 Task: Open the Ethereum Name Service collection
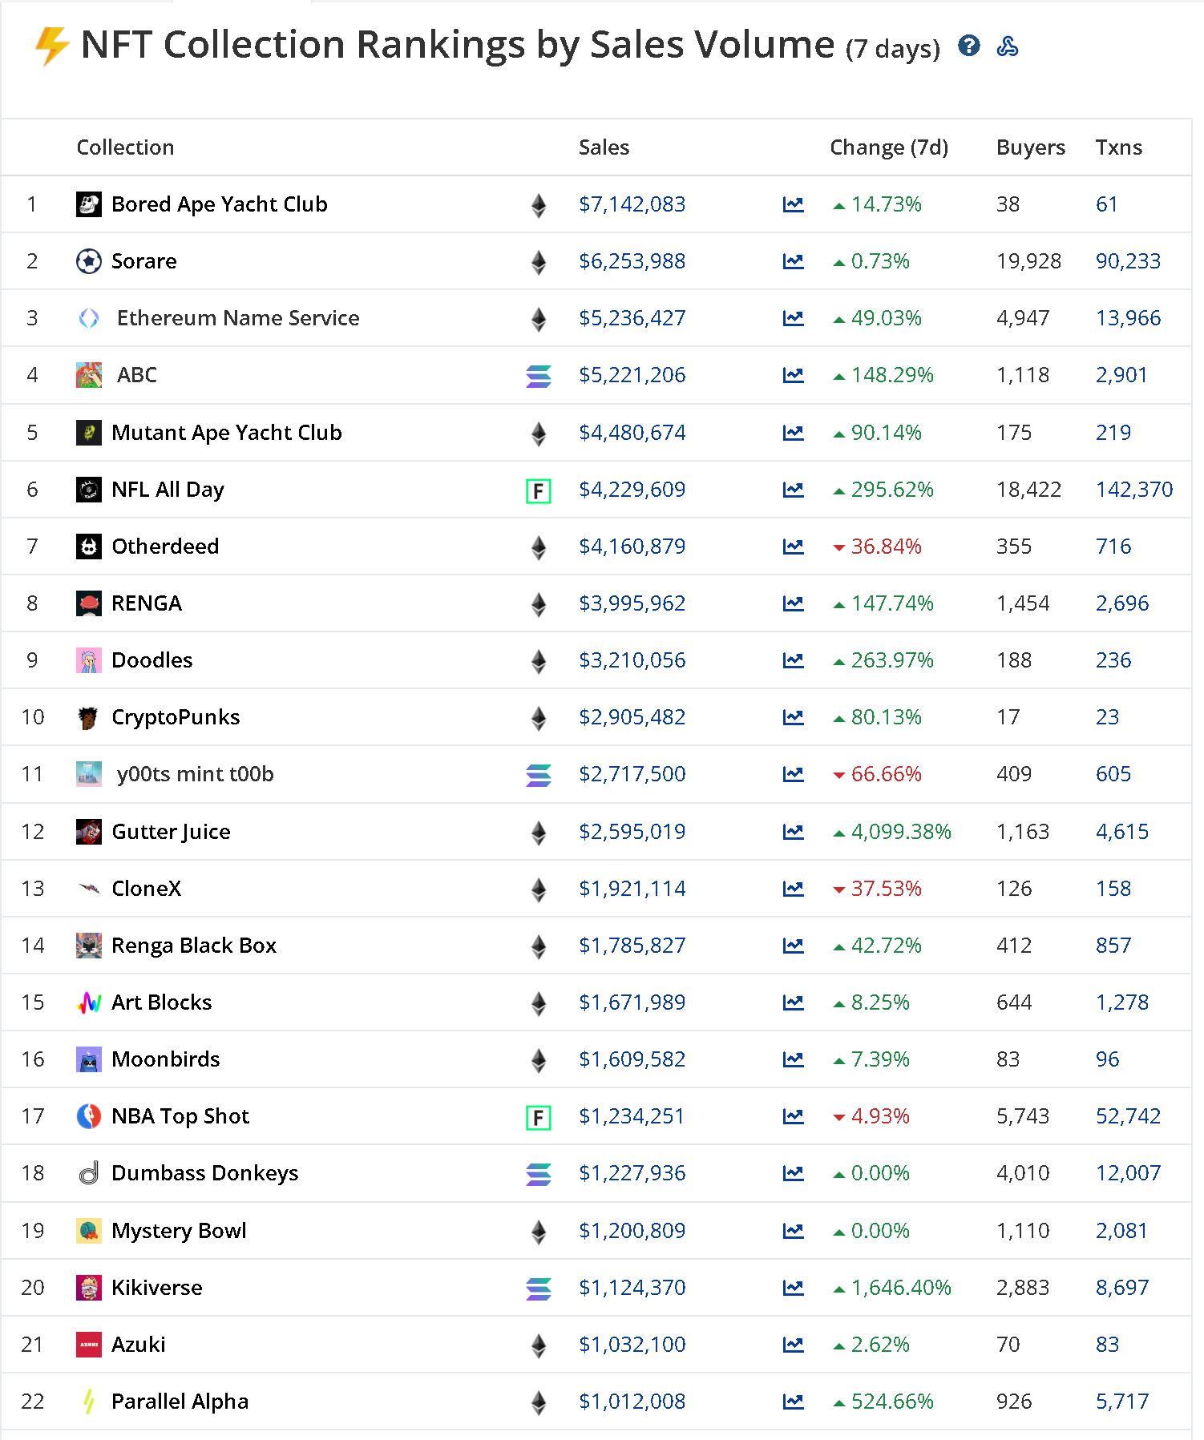(x=238, y=318)
